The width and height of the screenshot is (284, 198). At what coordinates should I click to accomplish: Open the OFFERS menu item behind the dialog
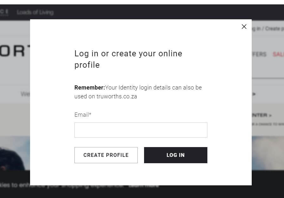(259, 54)
